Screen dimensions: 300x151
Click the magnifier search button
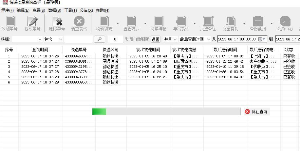100,39
